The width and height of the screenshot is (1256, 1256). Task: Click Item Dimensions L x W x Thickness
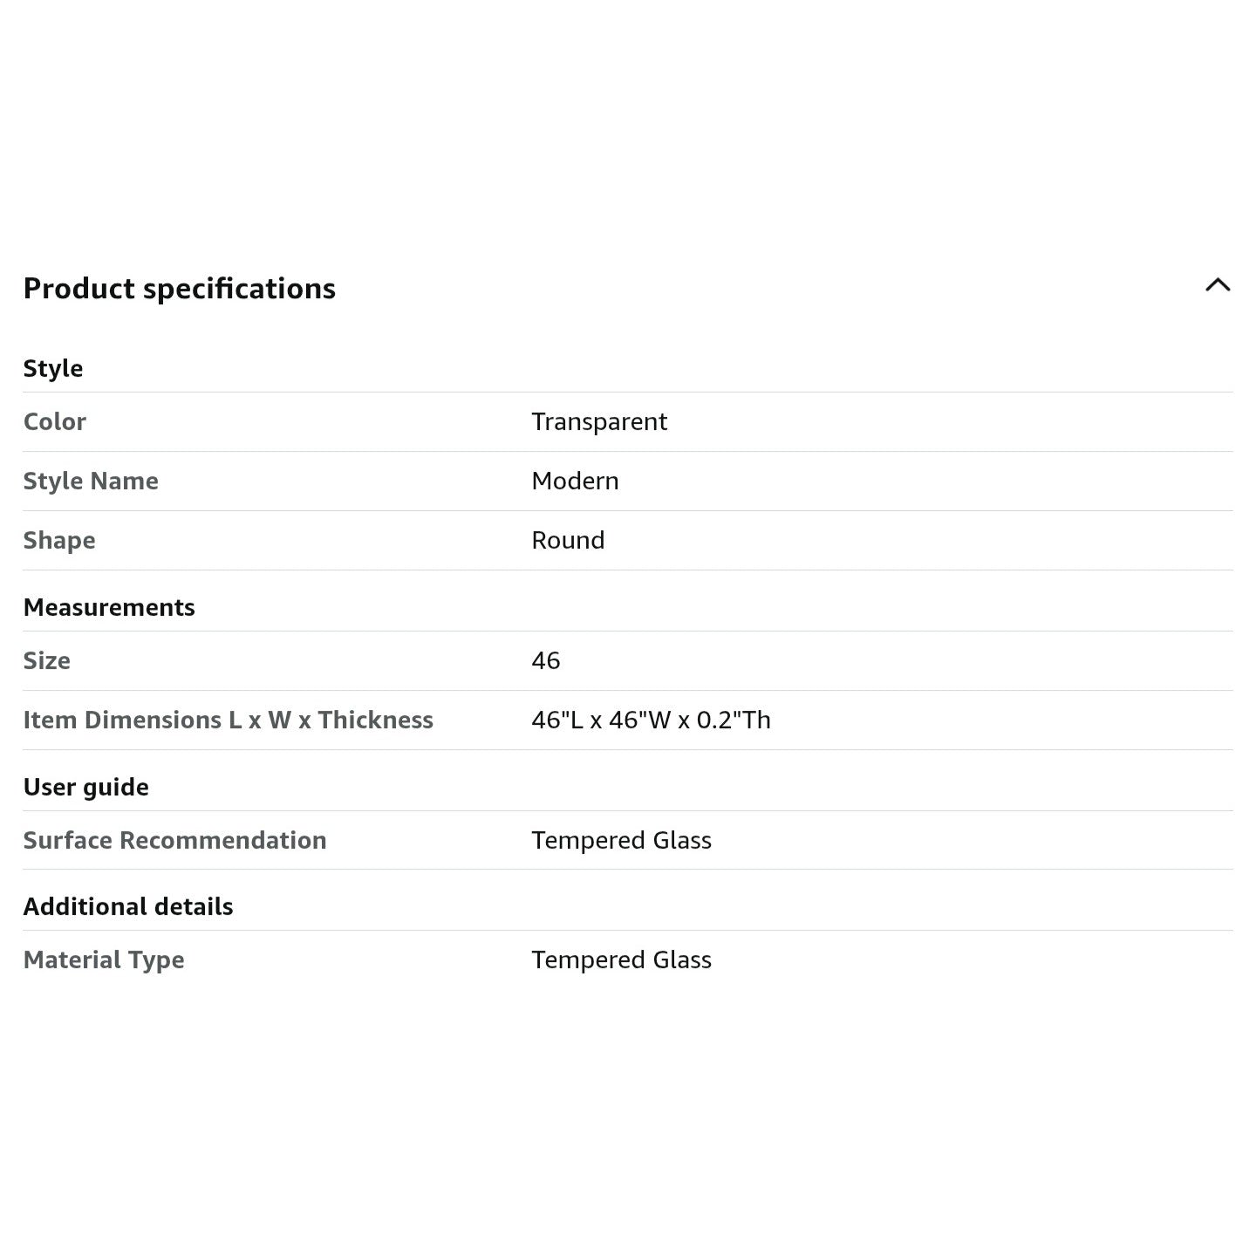pyautogui.click(x=229, y=720)
